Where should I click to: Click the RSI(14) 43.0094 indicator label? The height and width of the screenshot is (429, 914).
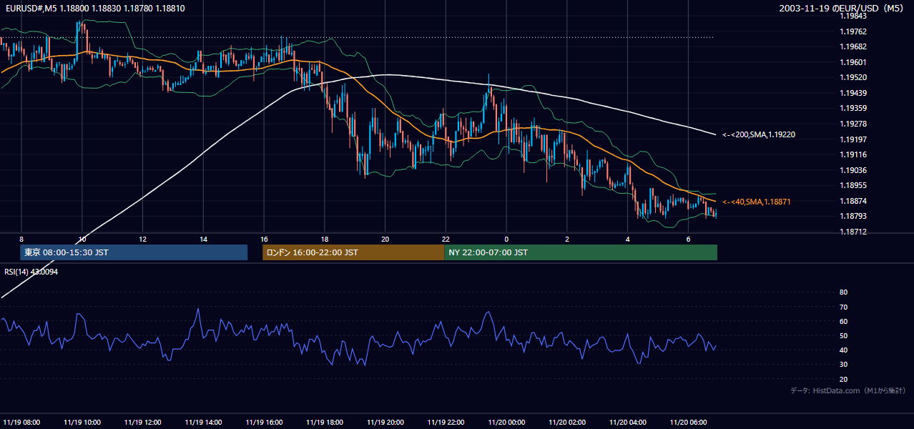point(31,272)
